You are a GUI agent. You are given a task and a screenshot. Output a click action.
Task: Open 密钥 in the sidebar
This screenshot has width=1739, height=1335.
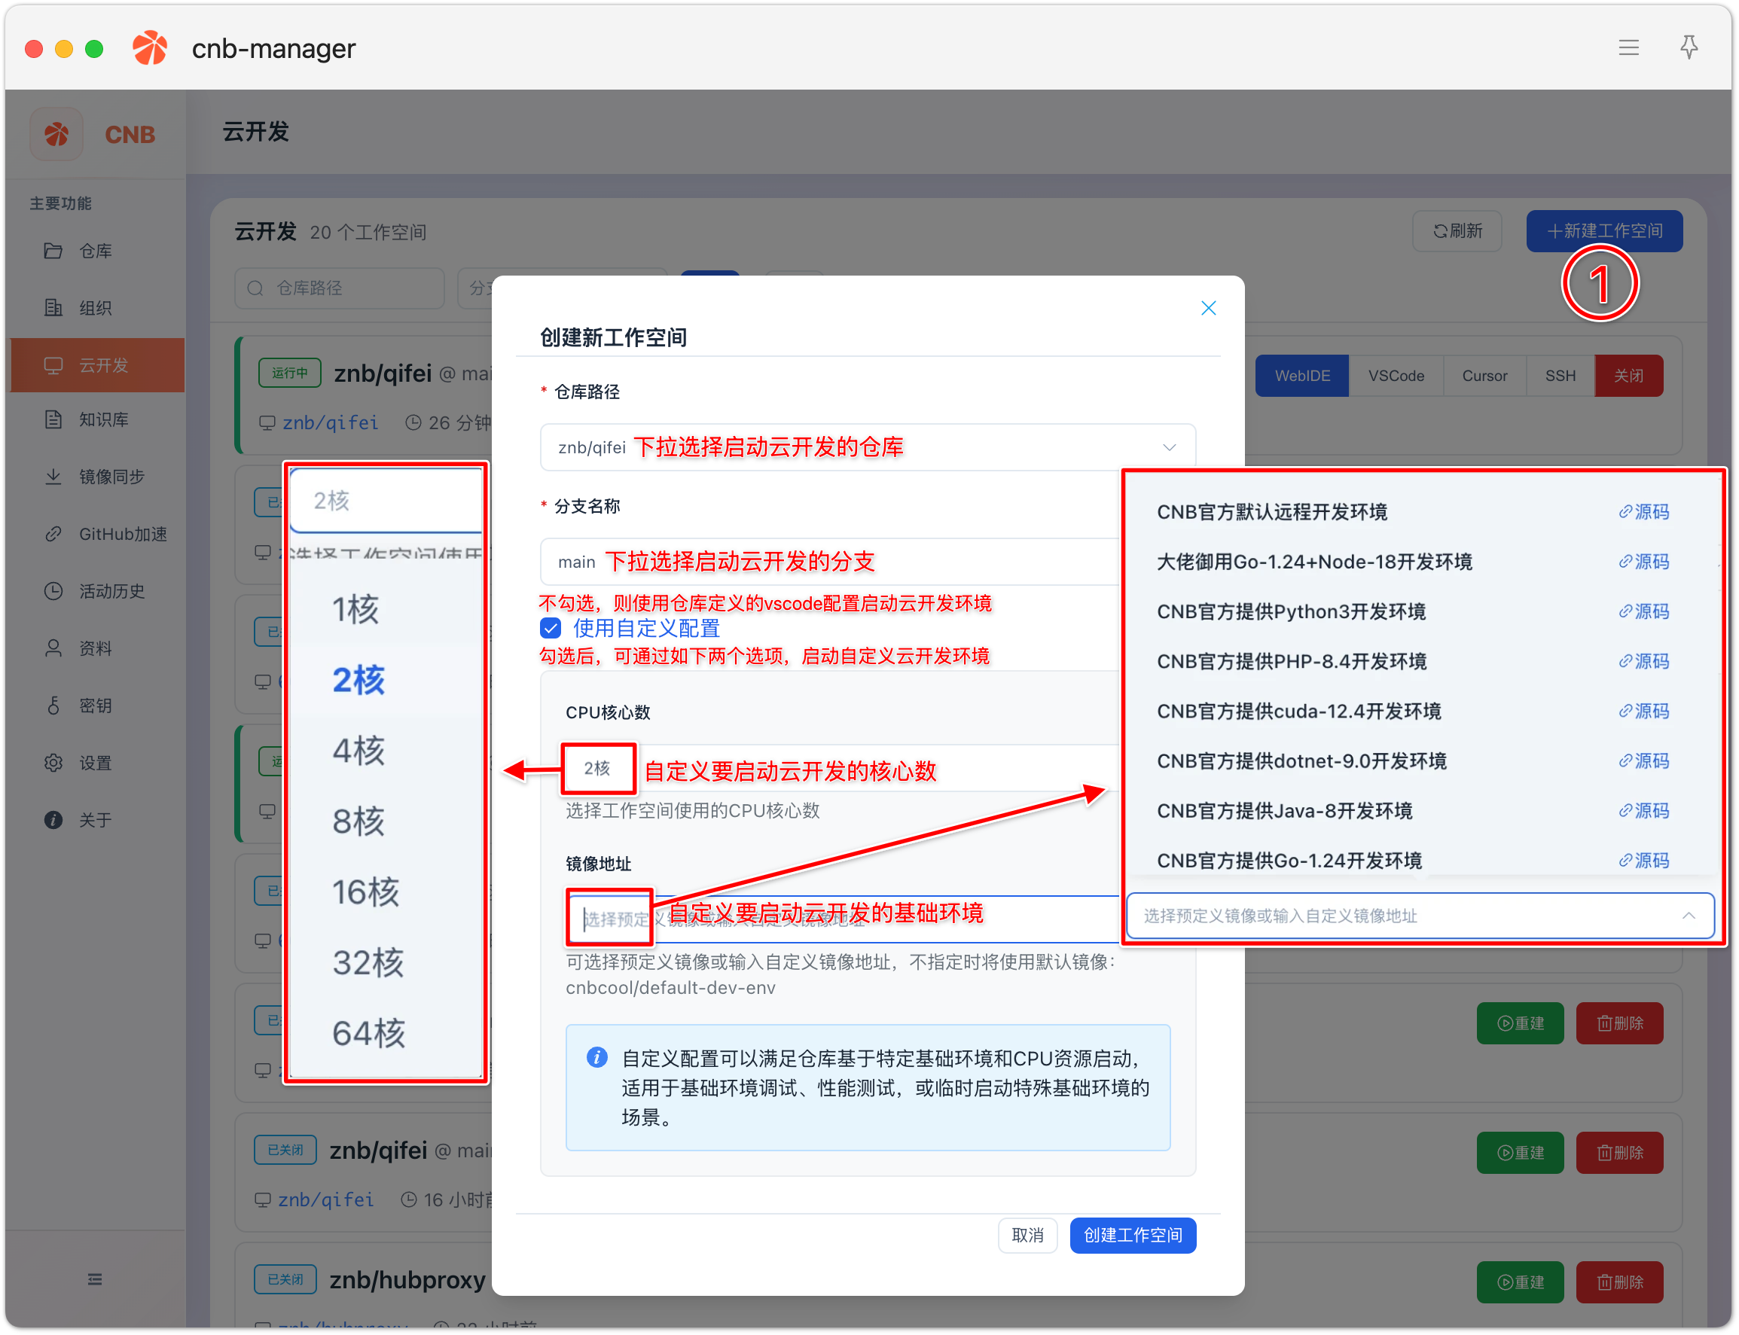[97, 706]
